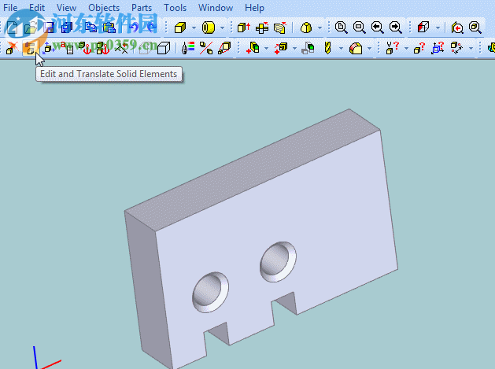Open the Tools menu
Image resolution: width=495 pixels, height=369 pixels.
coord(175,8)
